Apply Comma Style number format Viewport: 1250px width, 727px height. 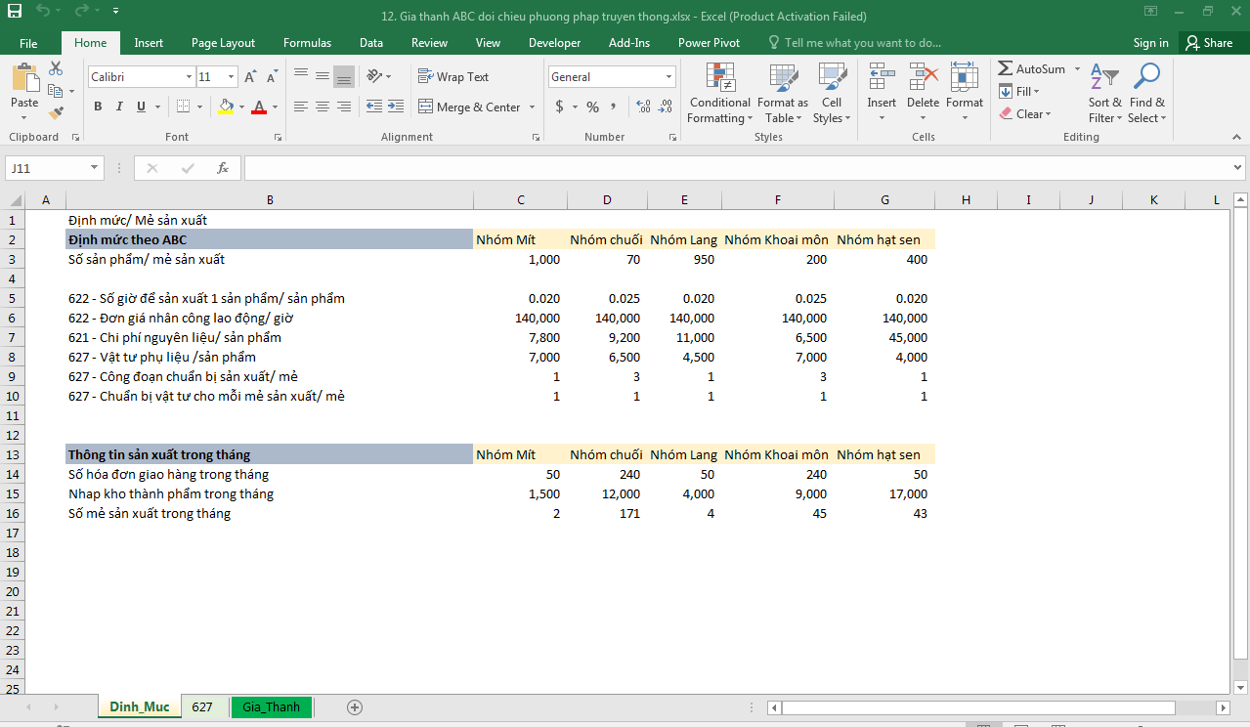point(614,107)
